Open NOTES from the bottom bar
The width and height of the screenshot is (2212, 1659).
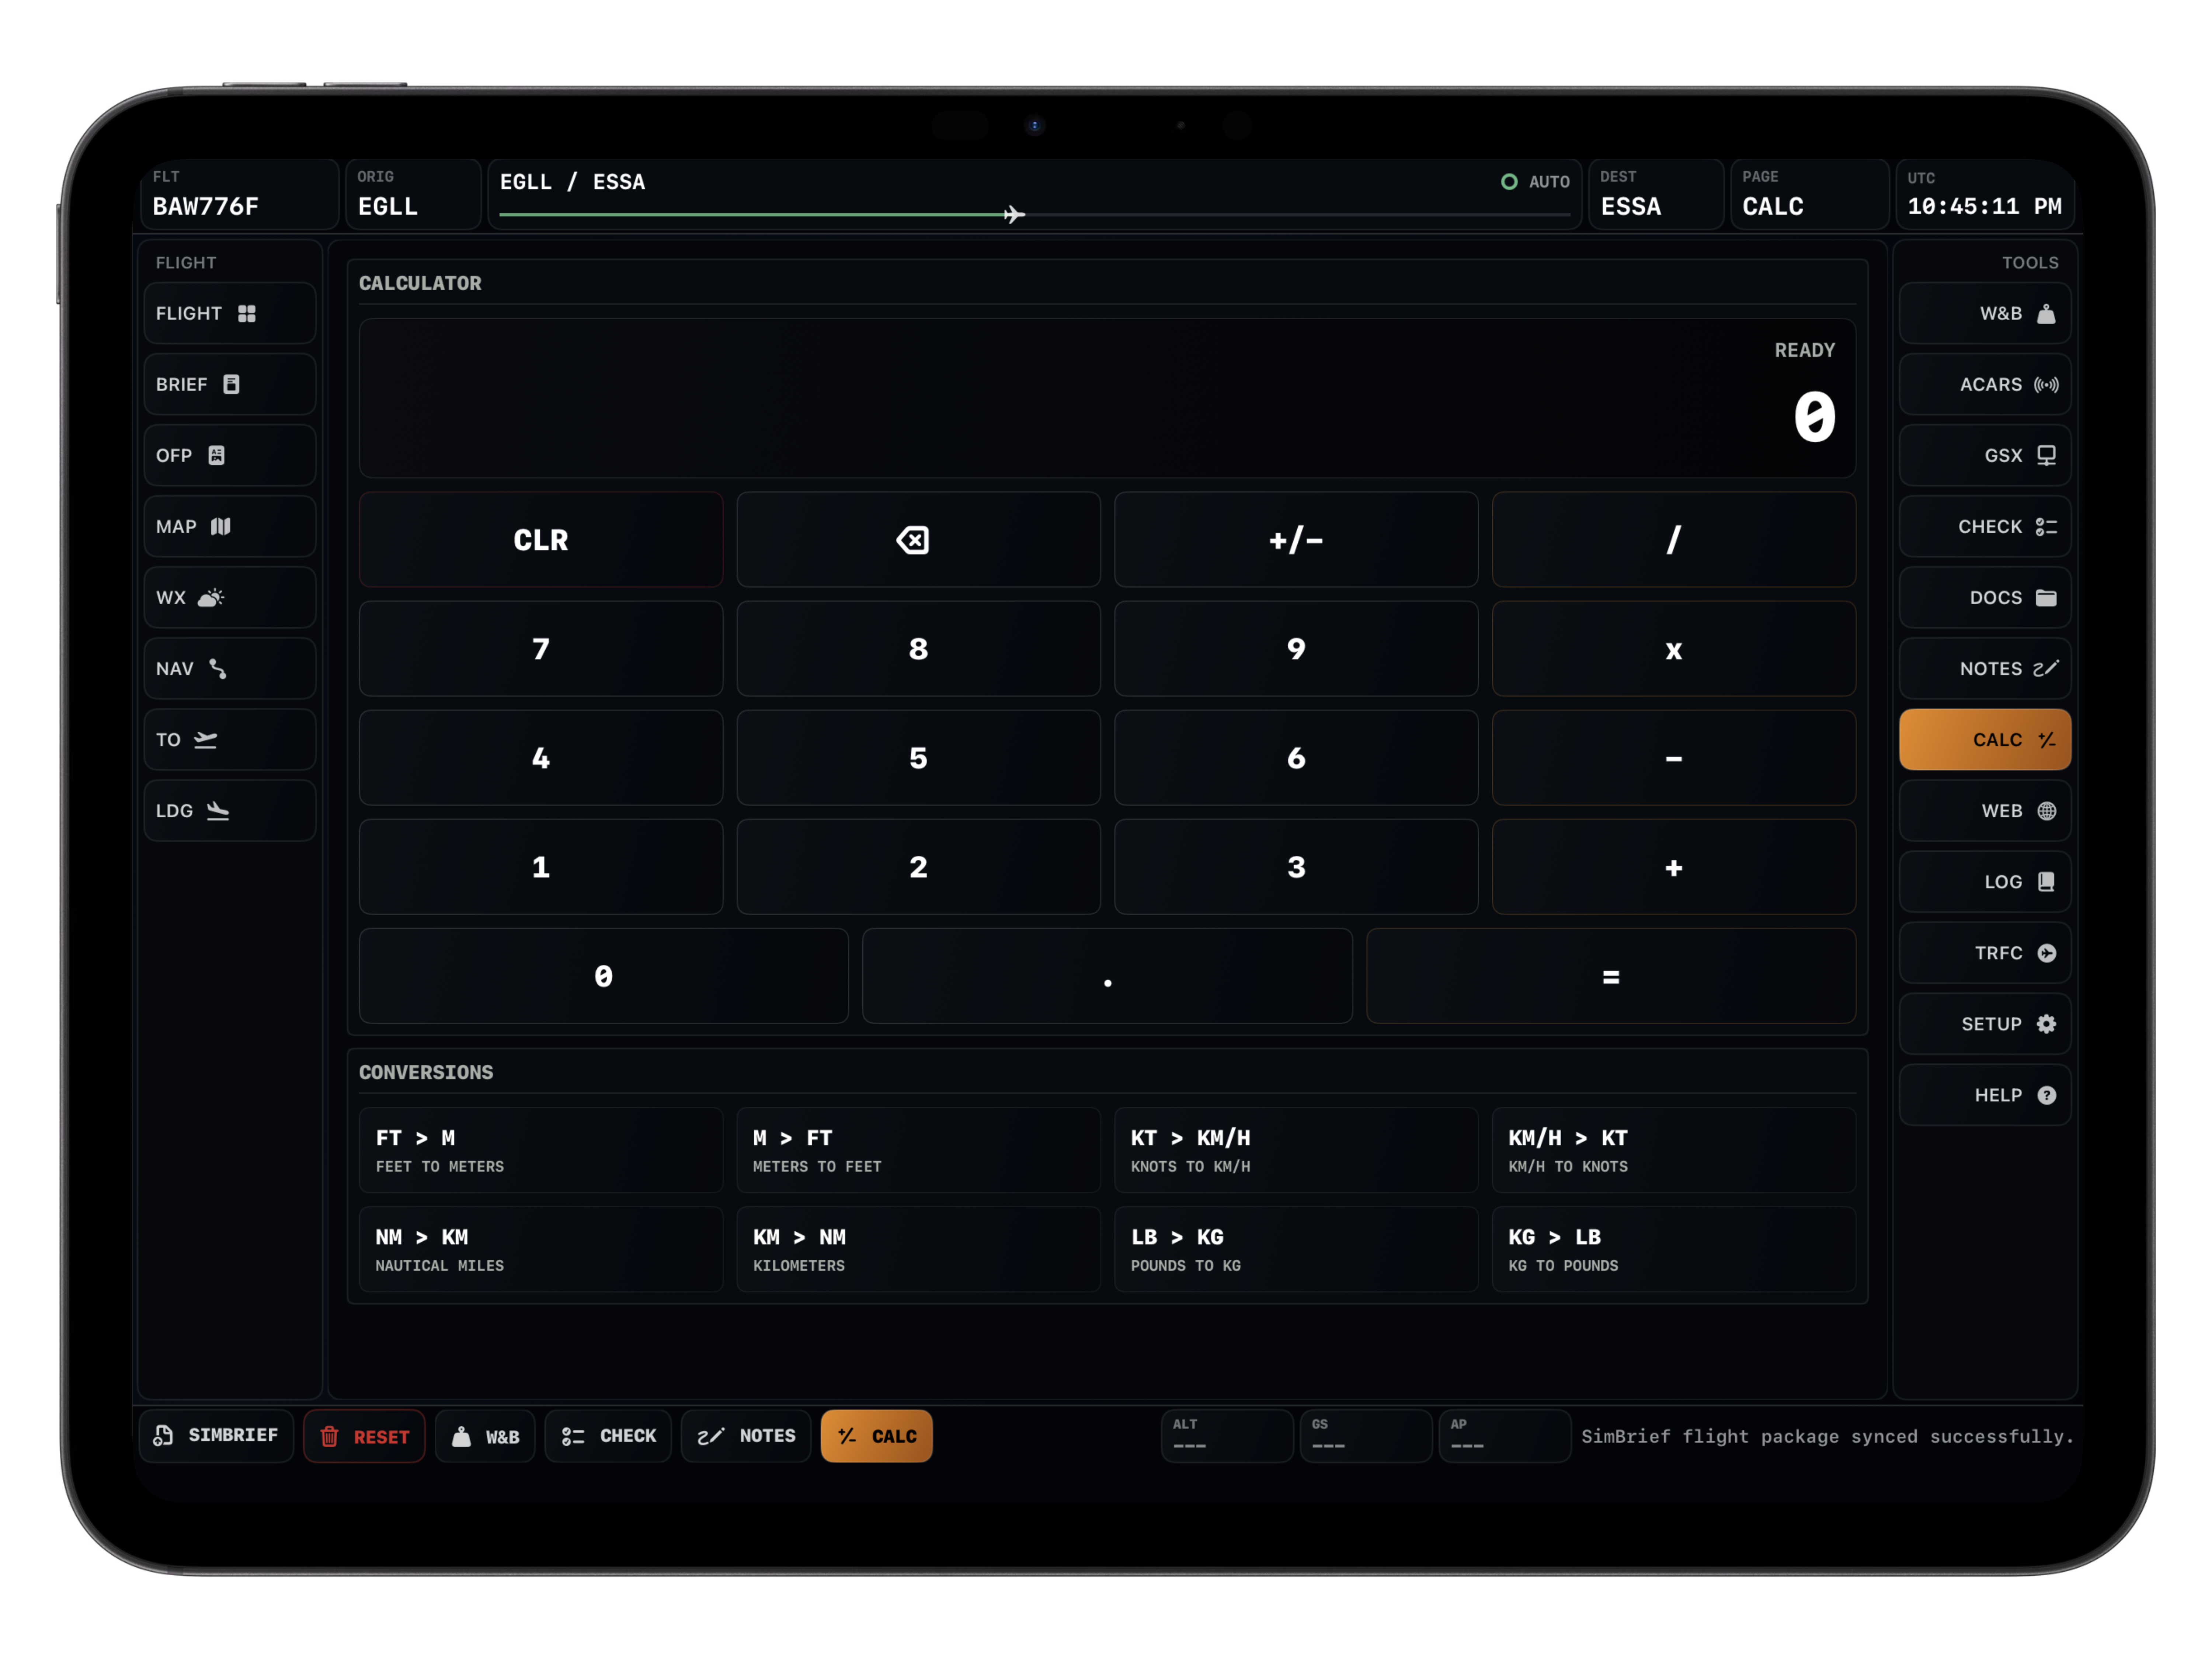(746, 1436)
